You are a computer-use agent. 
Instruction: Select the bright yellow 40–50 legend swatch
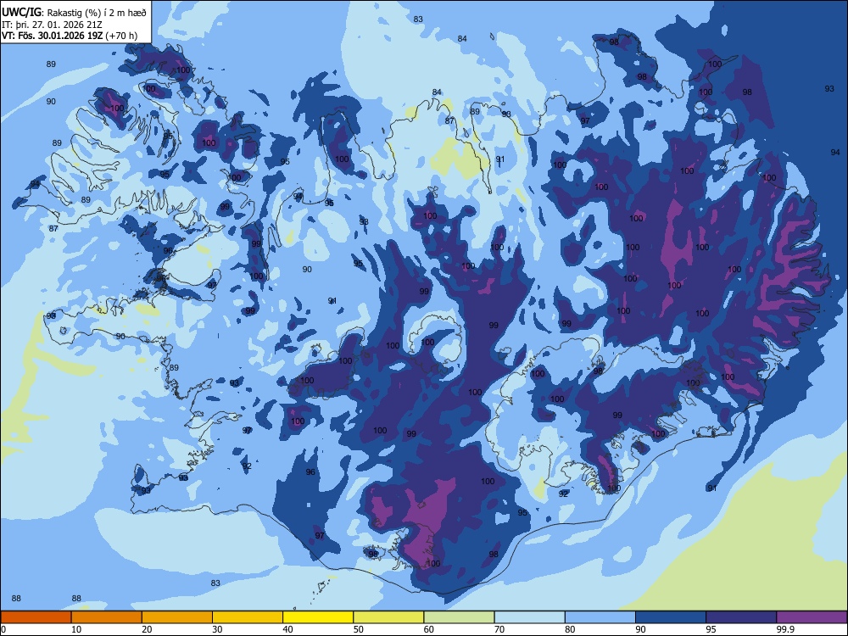pyautogui.click(x=318, y=617)
